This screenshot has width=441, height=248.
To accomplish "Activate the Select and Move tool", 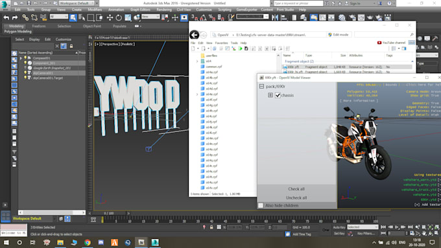I will pos(110,17).
